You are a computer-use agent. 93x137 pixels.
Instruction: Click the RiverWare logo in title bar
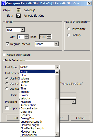point(4,3)
